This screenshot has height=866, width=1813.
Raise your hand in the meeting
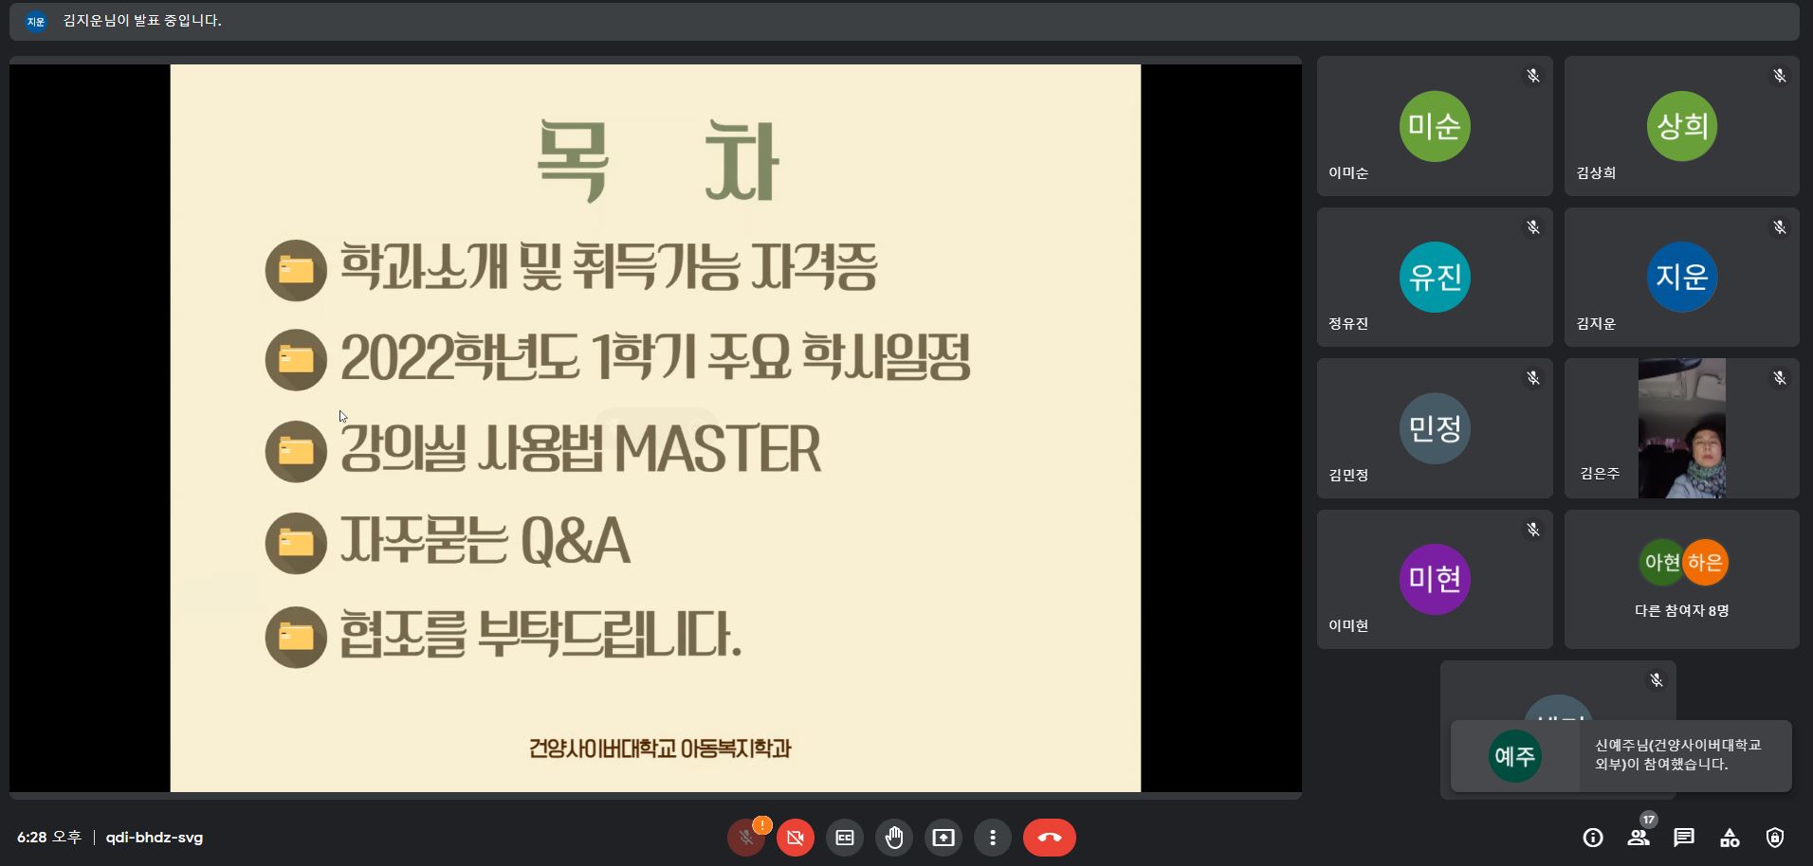tap(894, 838)
